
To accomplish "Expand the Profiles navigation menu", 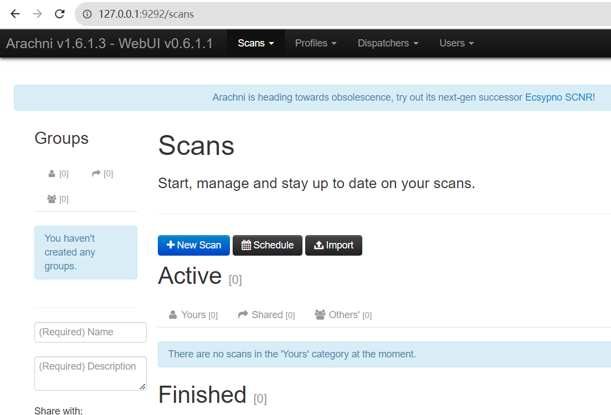I will pyautogui.click(x=316, y=43).
